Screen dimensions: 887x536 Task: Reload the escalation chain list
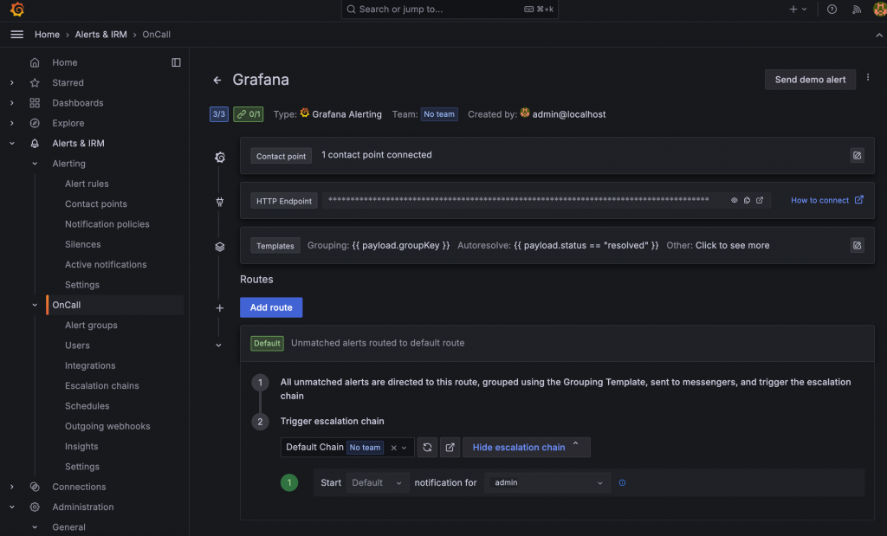click(x=427, y=447)
